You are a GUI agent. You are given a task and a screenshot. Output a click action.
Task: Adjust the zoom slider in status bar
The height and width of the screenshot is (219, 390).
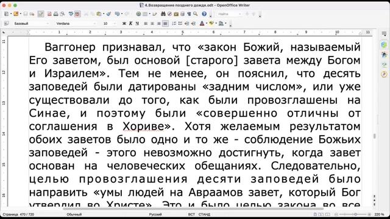(355, 214)
